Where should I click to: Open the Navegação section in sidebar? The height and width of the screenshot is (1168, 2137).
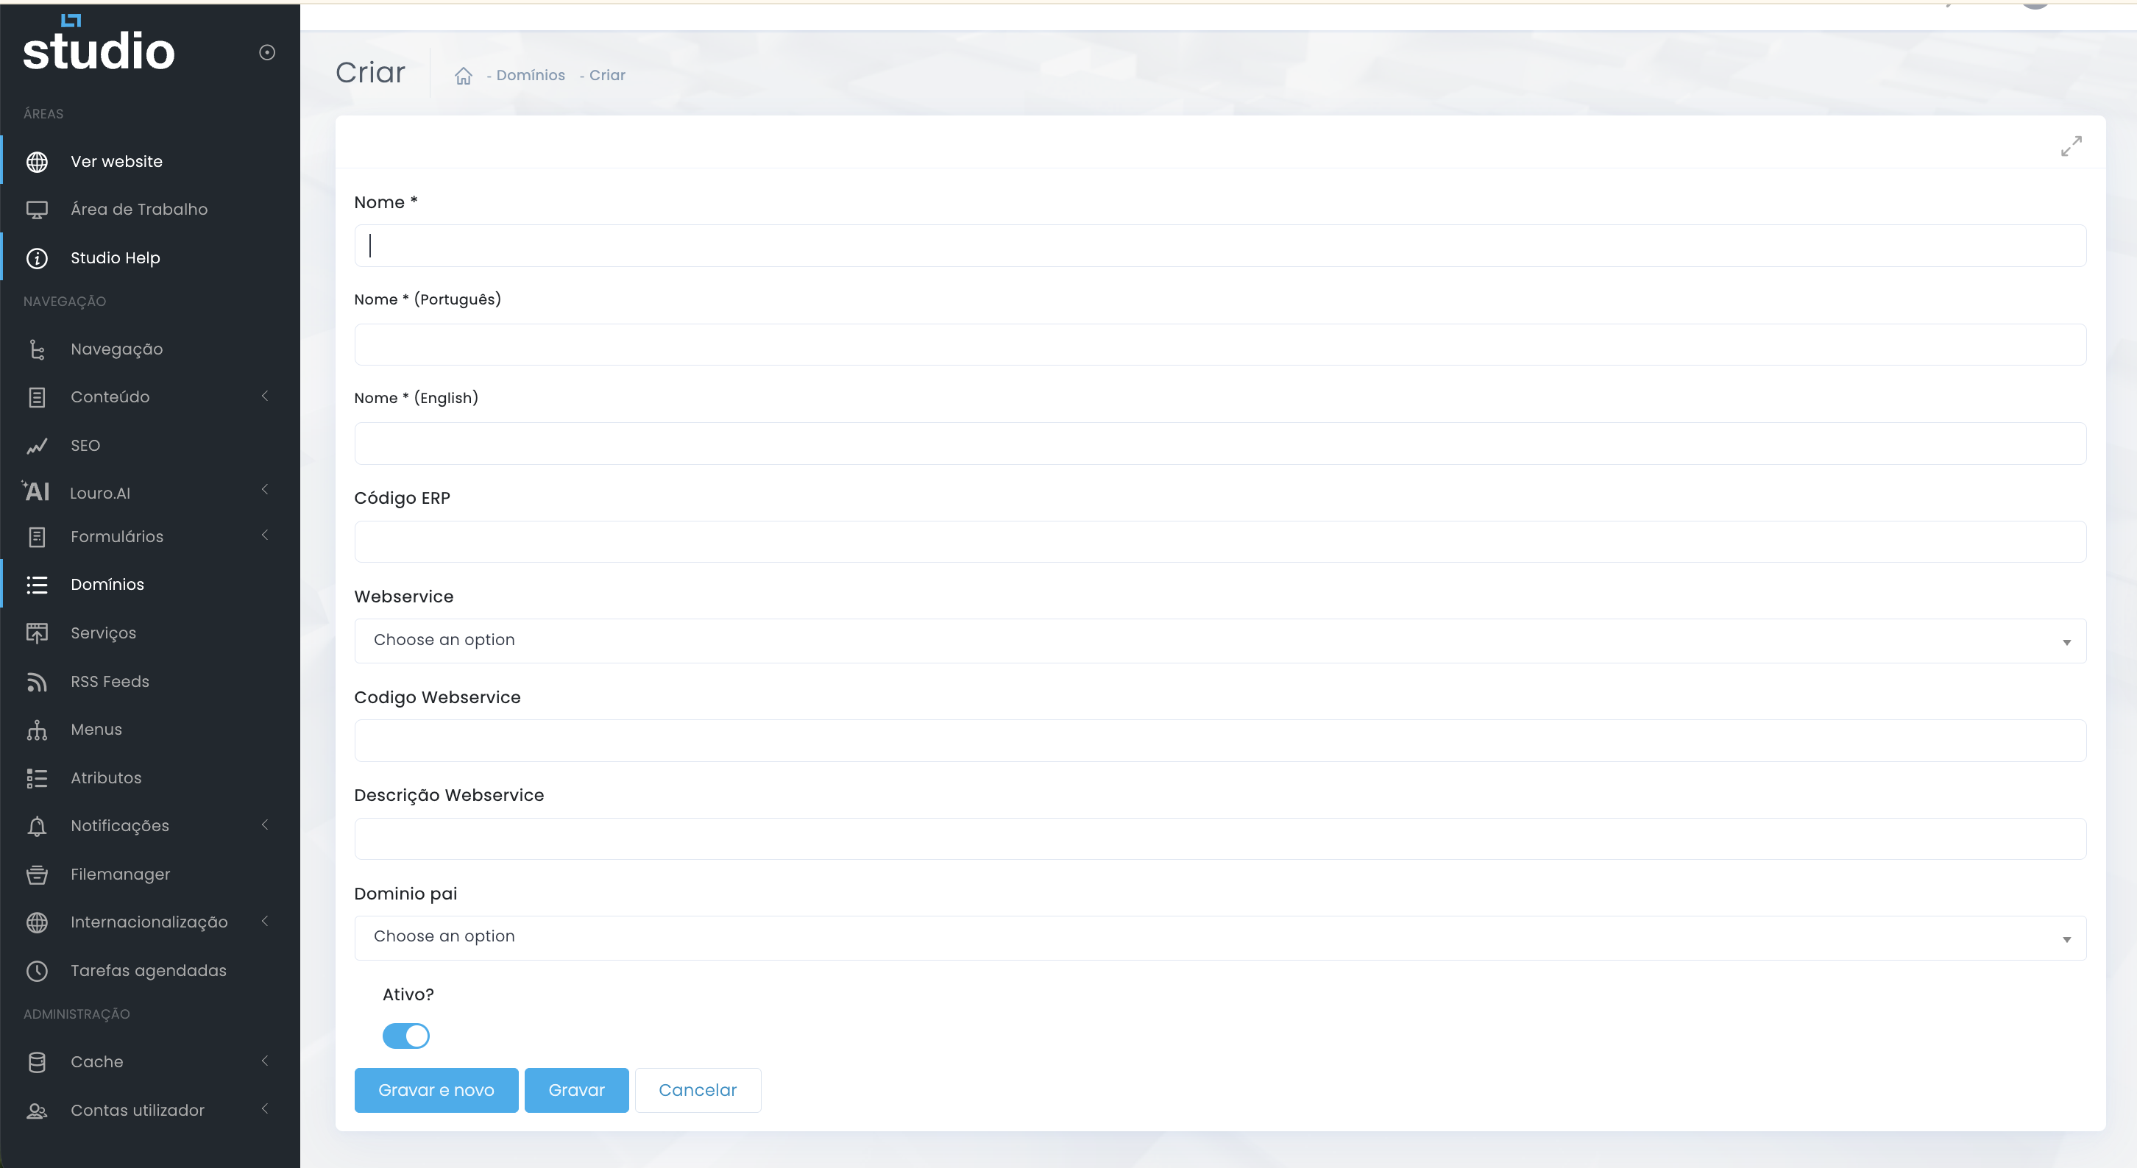pyautogui.click(x=116, y=348)
